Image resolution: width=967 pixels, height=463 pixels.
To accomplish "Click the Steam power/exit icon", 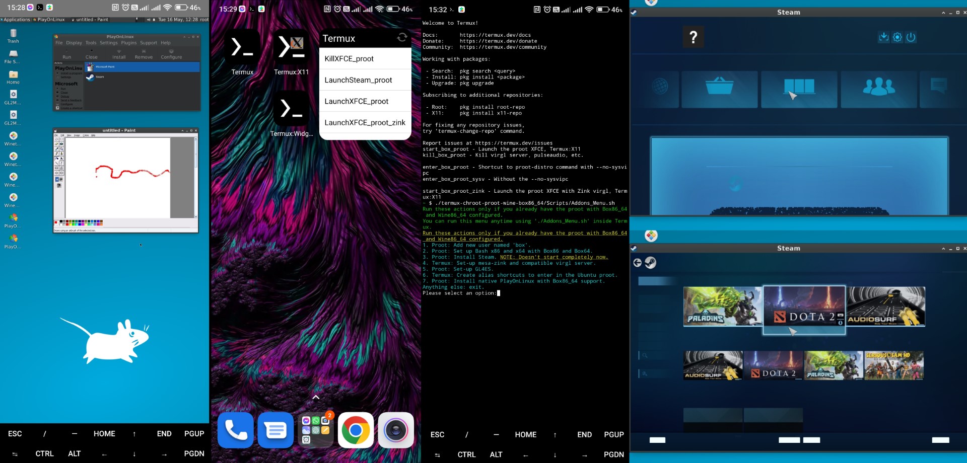I will click(x=911, y=37).
